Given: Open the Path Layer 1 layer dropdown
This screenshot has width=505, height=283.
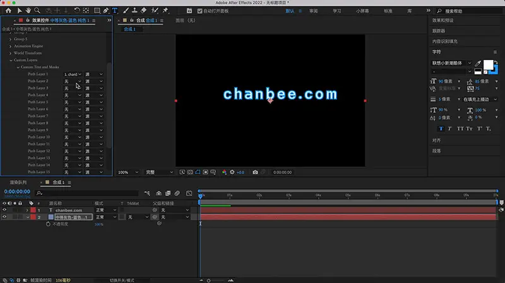Looking at the screenshot, I should (x=73, y=74).
